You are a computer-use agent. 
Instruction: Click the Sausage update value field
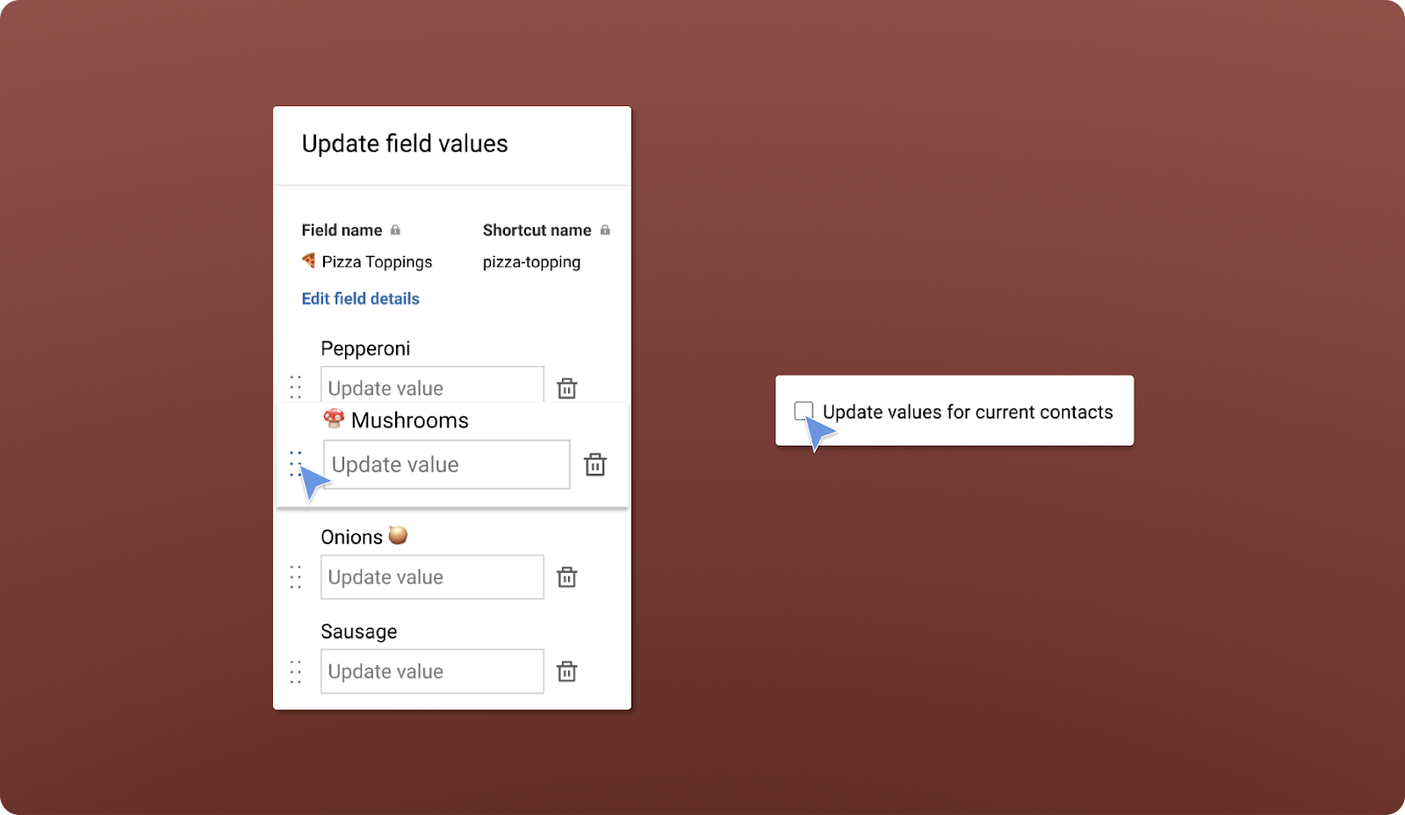(431, 671)
